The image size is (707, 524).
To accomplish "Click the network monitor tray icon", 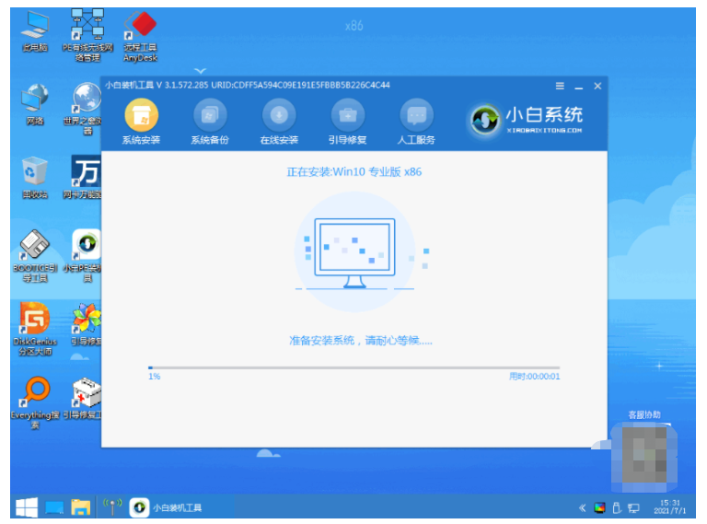I will 633,508.
